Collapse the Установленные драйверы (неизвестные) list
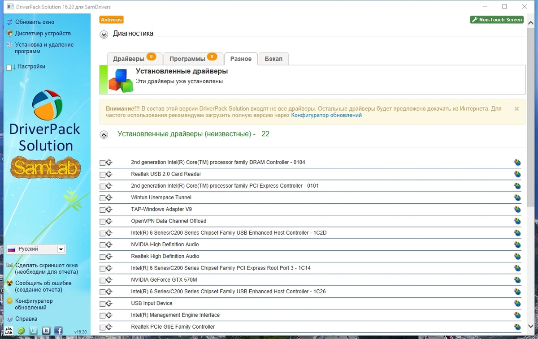Viewport: 538px width, 339px height. (104, 134)
